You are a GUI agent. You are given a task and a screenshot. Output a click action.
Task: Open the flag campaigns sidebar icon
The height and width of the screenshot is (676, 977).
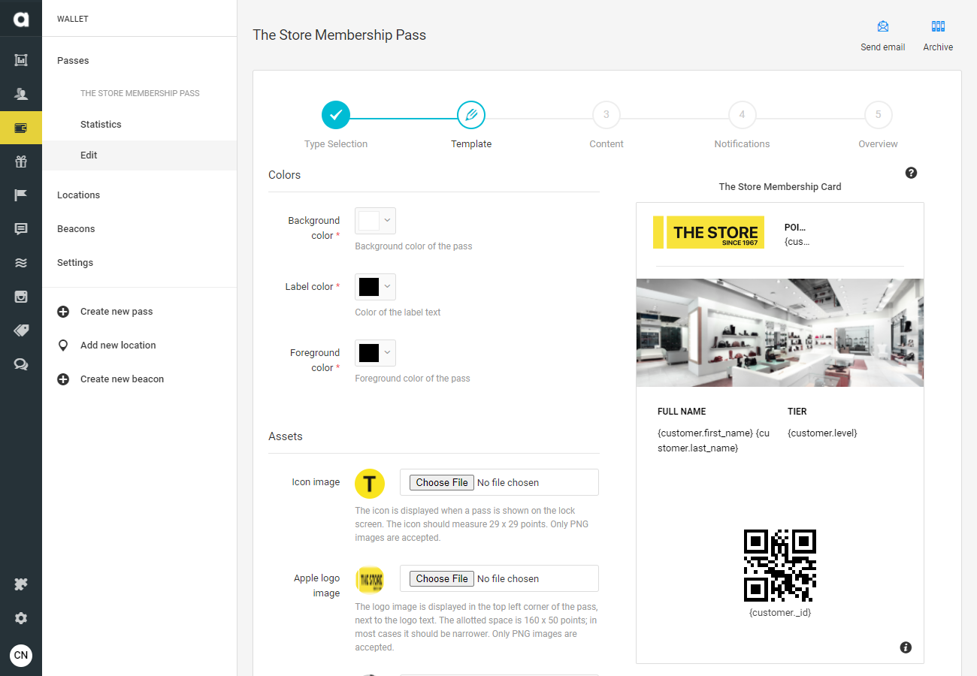point(21,195)
